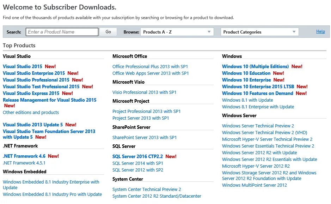Open Windows Embedded 8.1 Industry Pro link

coord(53,194)
